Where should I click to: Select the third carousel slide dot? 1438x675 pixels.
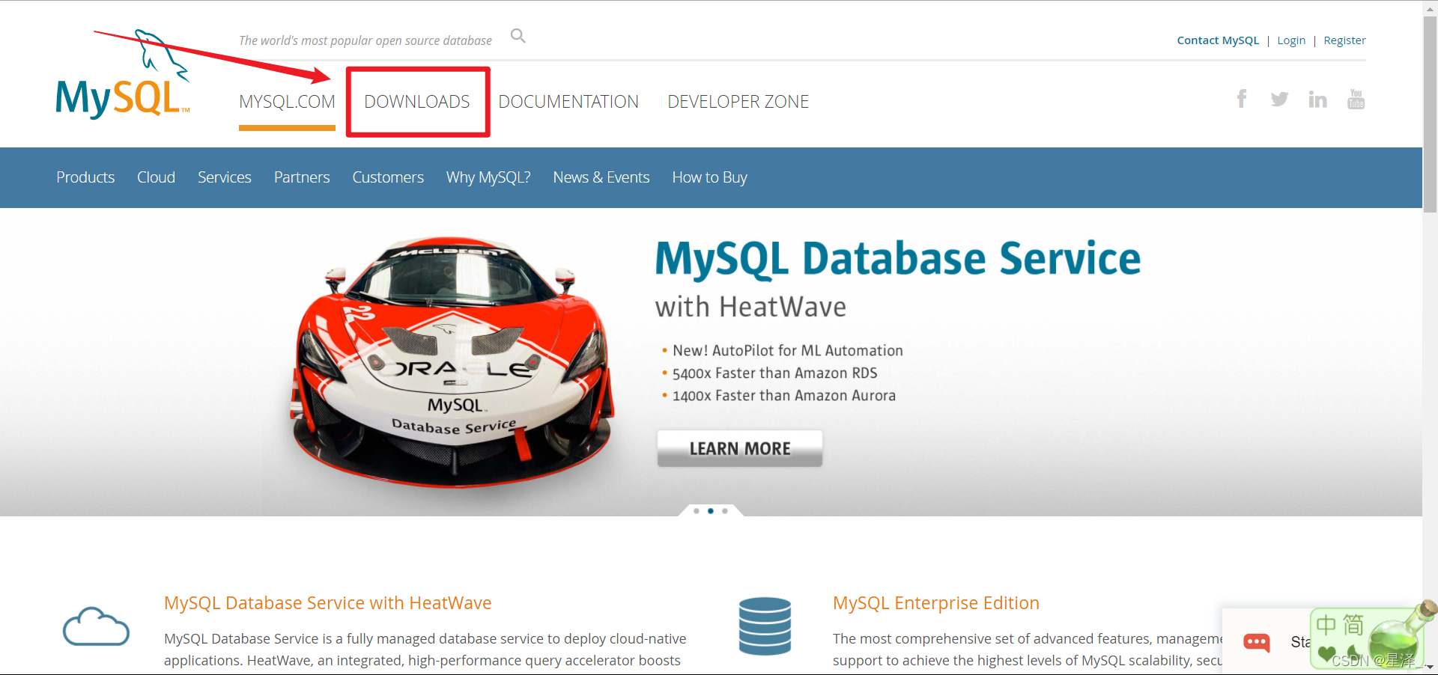tap(725, 511)
